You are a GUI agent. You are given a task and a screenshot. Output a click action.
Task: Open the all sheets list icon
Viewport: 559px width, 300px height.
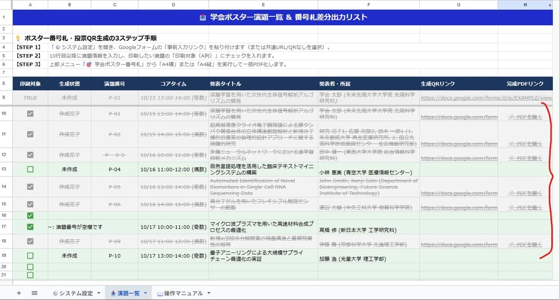pos(34,293)
